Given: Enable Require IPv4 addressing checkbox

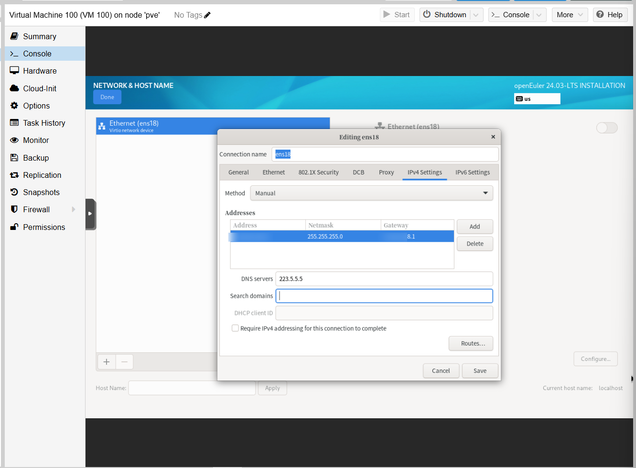Looking at the screenshot, I should (235, 328).
